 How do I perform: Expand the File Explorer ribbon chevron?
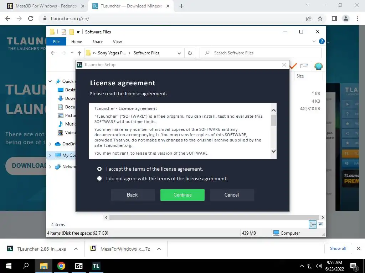click(314, 41)
